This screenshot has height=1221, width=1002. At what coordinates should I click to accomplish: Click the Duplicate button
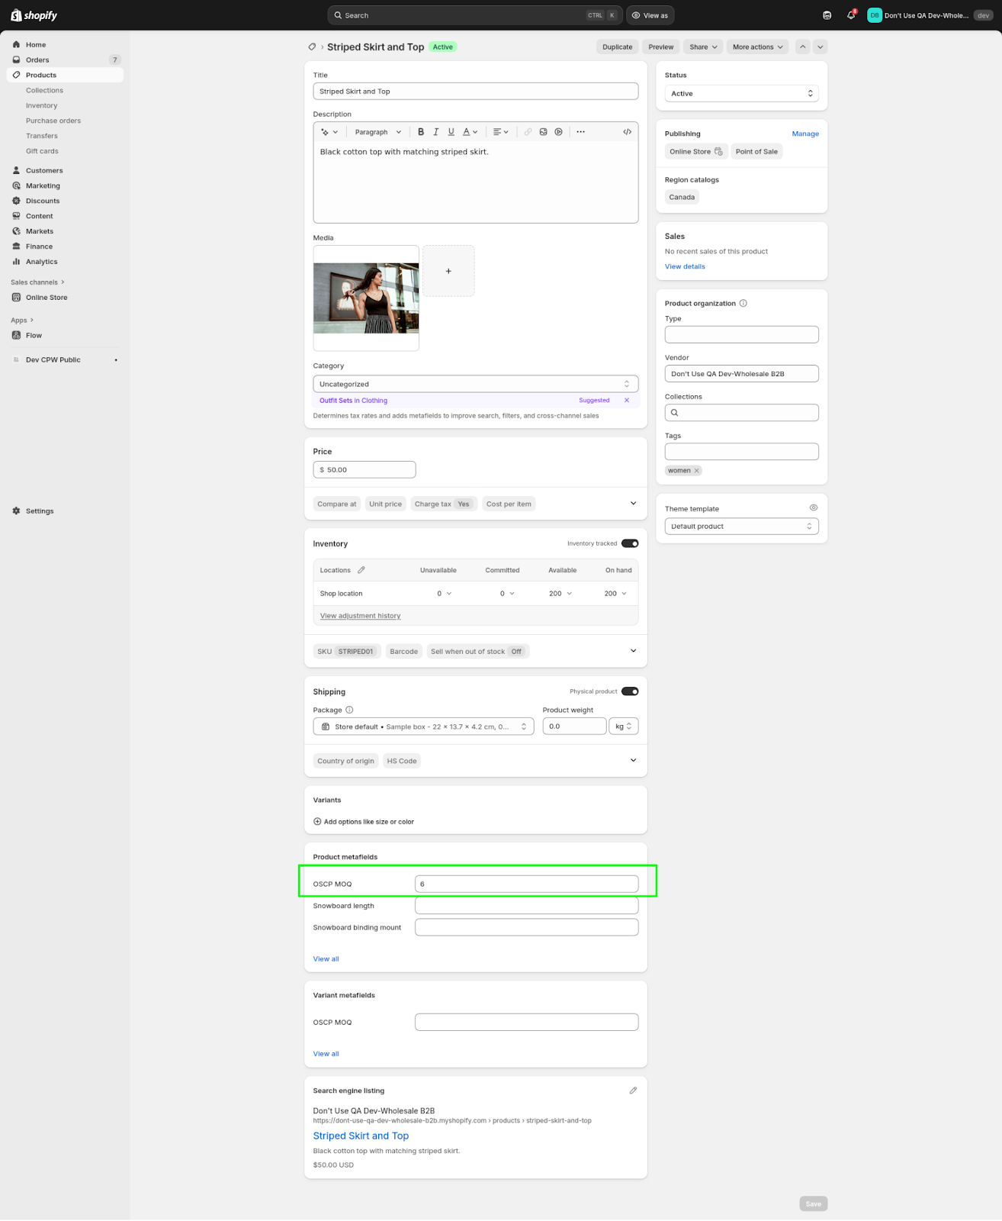617,47
